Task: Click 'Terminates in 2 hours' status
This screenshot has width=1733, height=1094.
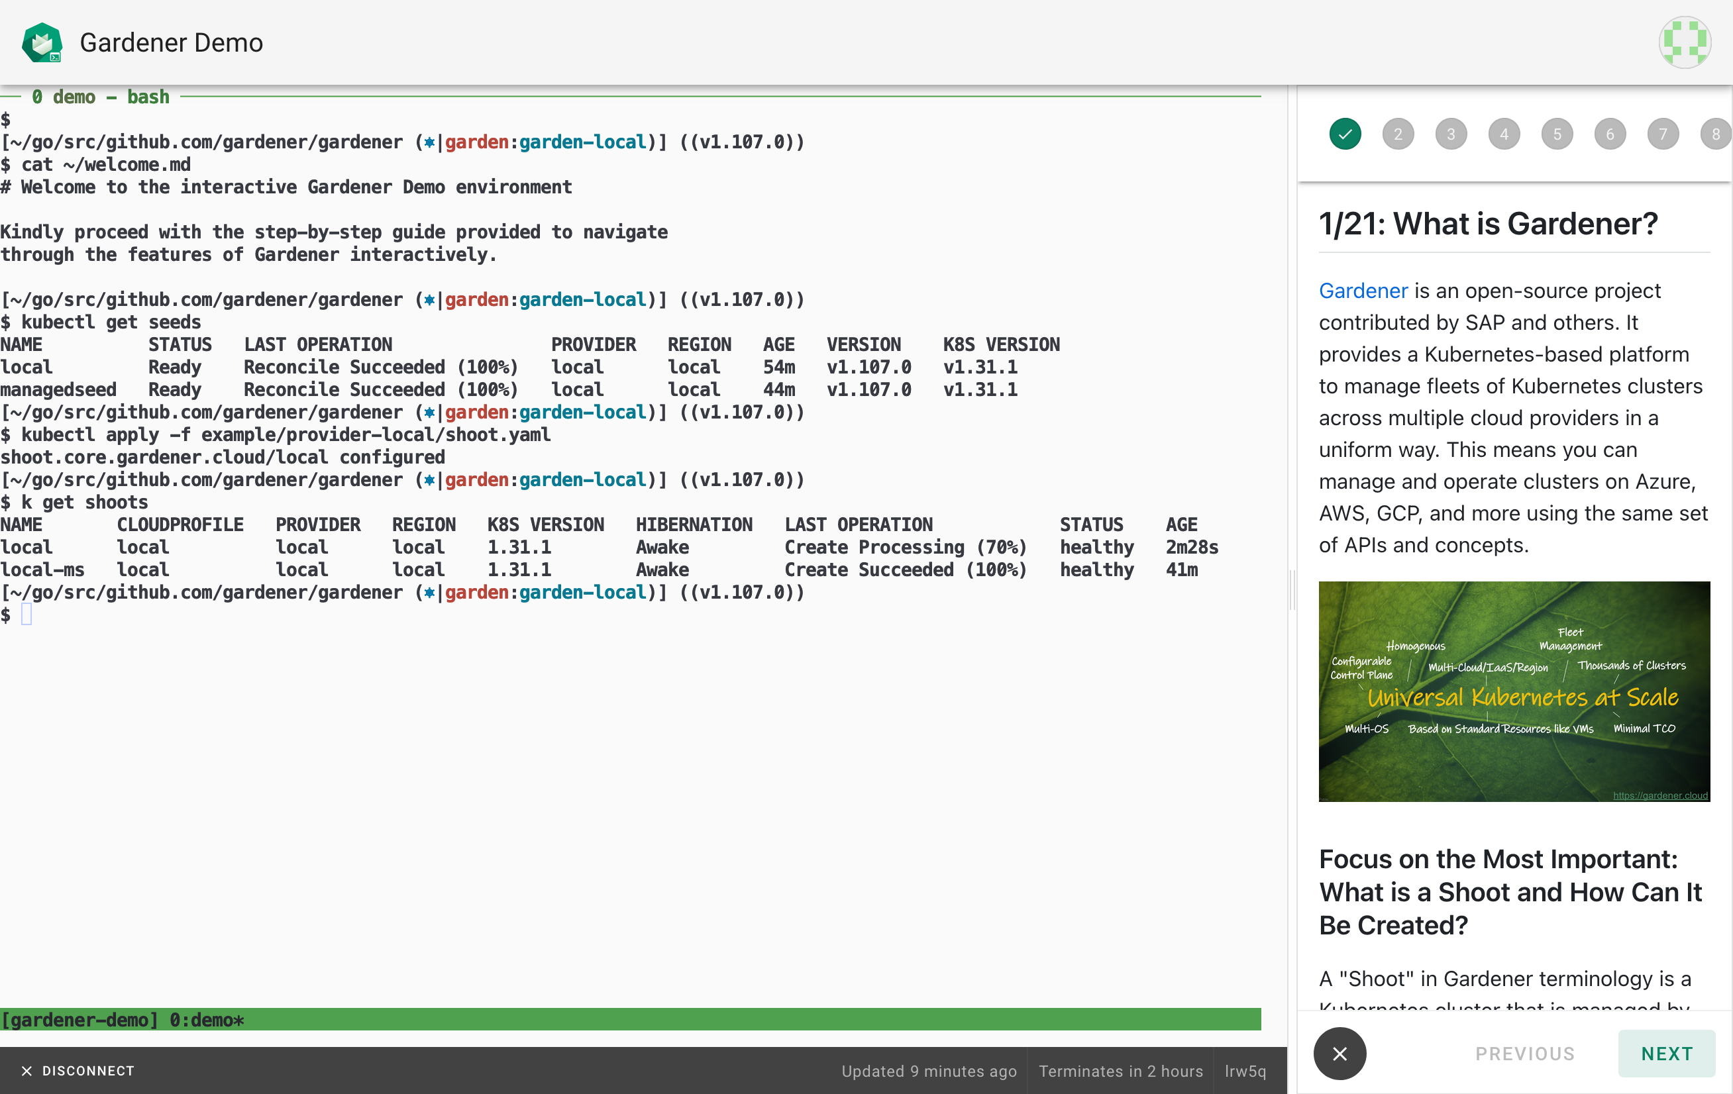Action: [x=1120, y=1070]
